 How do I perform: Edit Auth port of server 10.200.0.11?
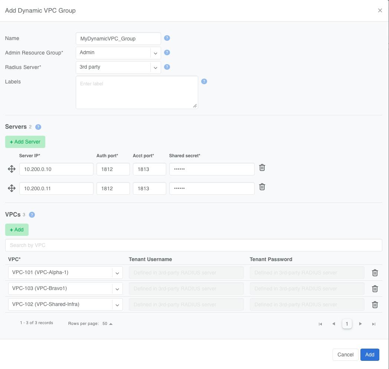tap(113, 188)
